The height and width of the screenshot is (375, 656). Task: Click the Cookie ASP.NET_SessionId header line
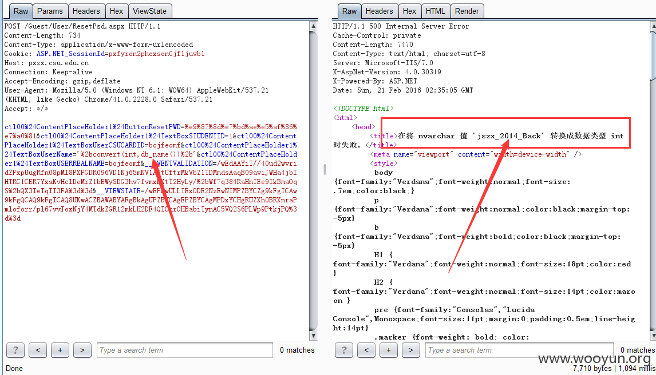tap(104, 54)
